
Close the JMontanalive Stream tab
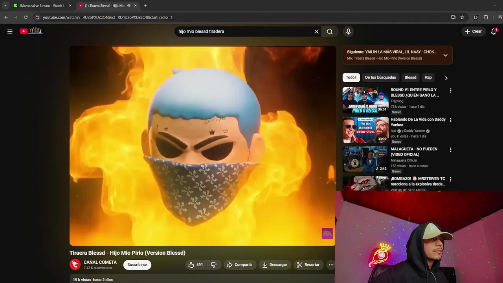70,6
